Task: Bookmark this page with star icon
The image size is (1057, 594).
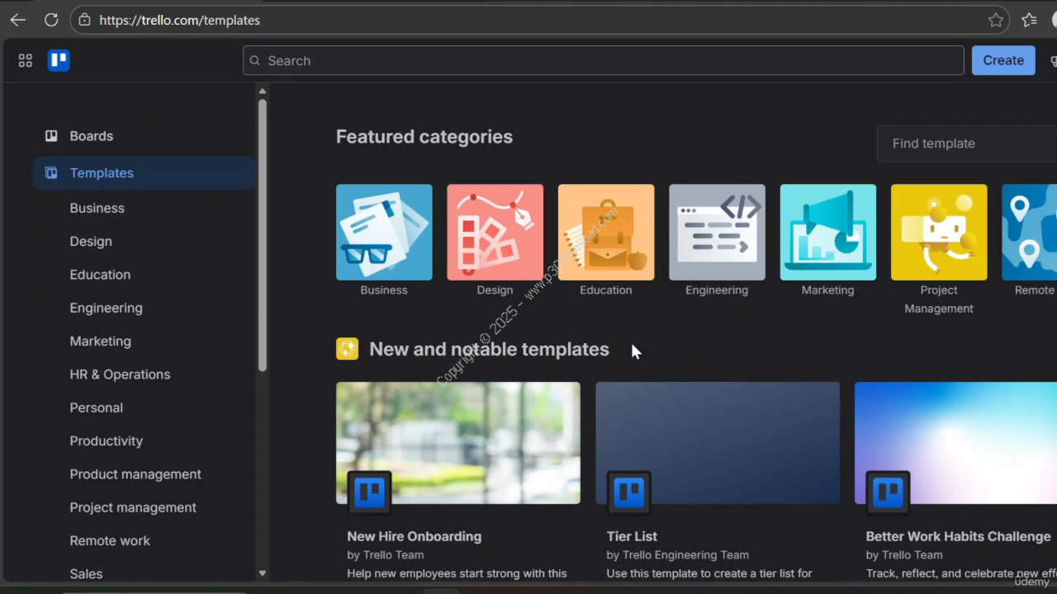Action: [x=996, y=20]
